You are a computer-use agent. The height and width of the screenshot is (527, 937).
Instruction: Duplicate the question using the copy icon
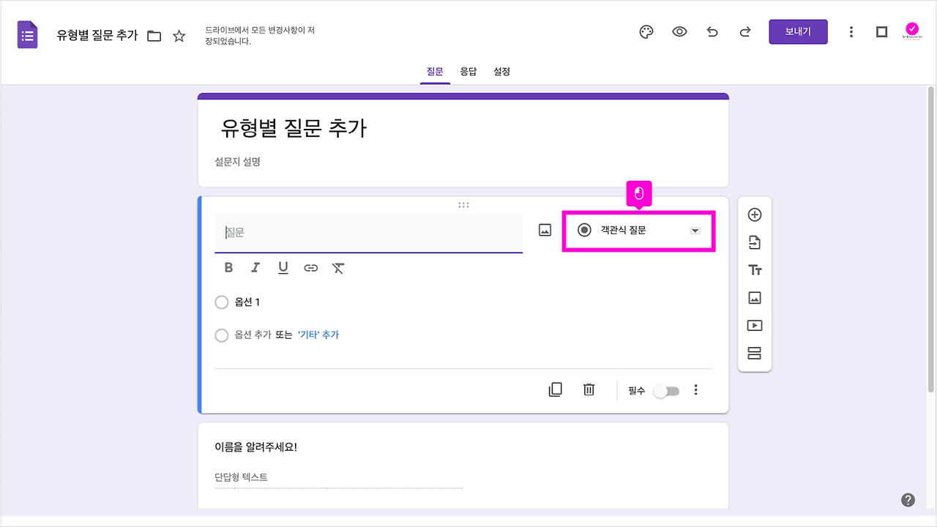(555, 389)
